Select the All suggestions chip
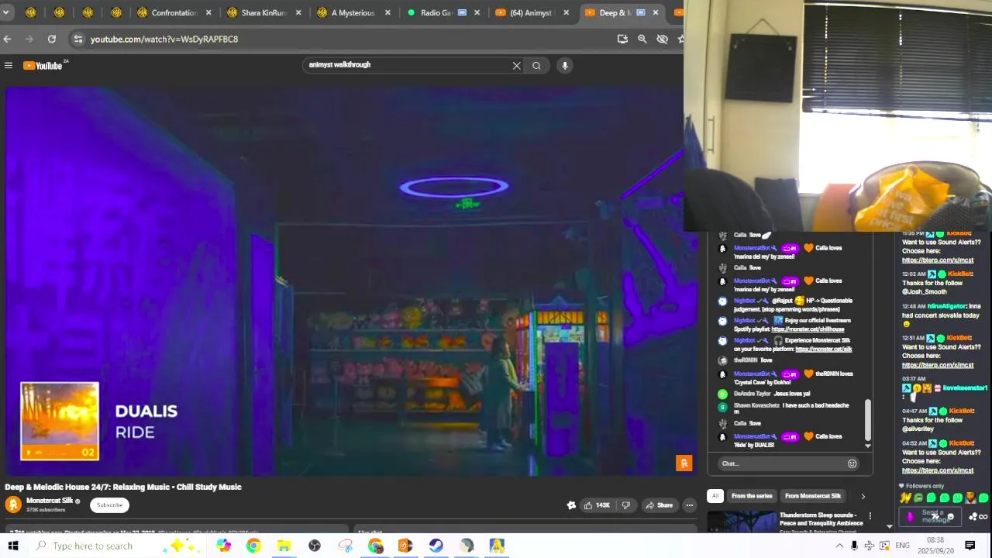Viewport: 992px width, 558px height. point(715,496)
